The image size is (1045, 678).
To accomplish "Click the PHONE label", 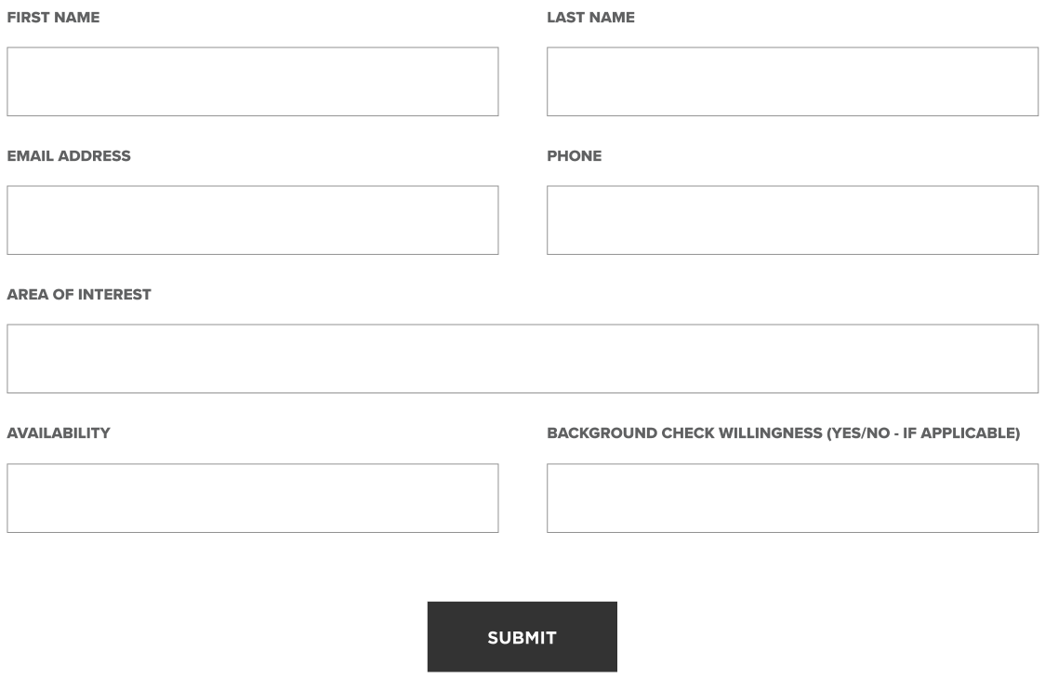I will (x=574, y=156).
